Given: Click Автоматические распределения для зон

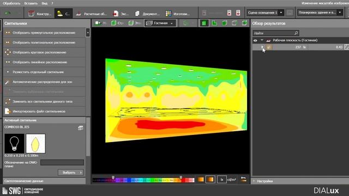Looking at the screenshot, I should (44, 82).
